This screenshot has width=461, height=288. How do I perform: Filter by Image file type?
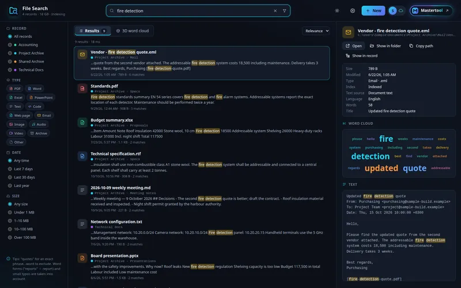pos(17,124)
